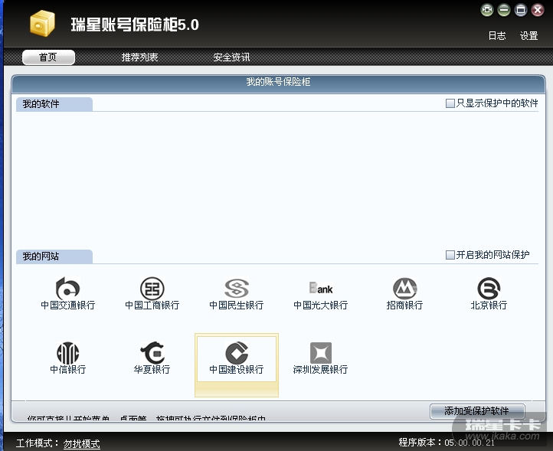Screen dimensions: 553x451
Task: Click the yellow safe box app logo
Action: pyautogui.click(x=42, y=23)
